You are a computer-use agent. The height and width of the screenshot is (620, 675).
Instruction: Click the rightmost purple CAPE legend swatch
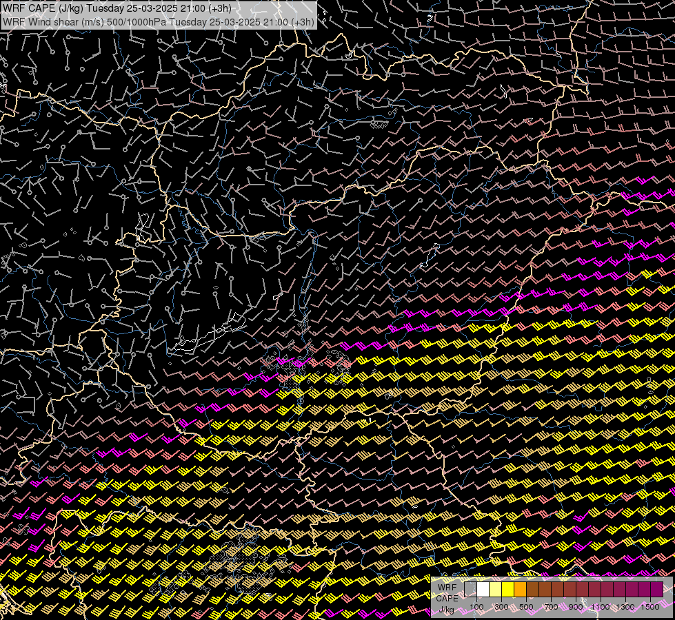tap(657, 589)
